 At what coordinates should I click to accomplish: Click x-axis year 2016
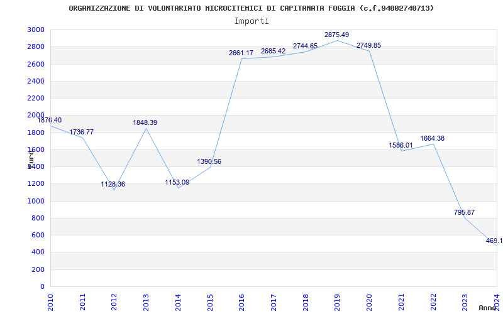242,302
